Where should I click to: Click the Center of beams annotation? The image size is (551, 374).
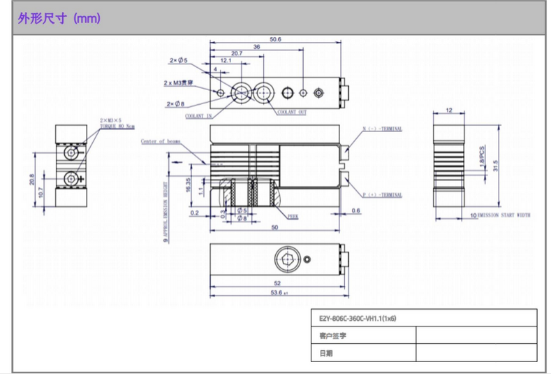coord(160,141)
